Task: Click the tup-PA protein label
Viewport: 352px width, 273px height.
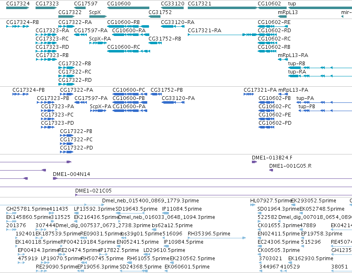Action: pyautogui.click(x=305, y=98)
